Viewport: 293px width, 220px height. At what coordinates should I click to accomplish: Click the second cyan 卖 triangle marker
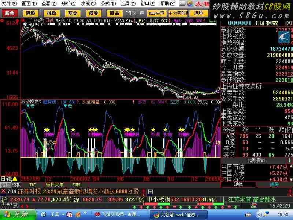[66, 106]
